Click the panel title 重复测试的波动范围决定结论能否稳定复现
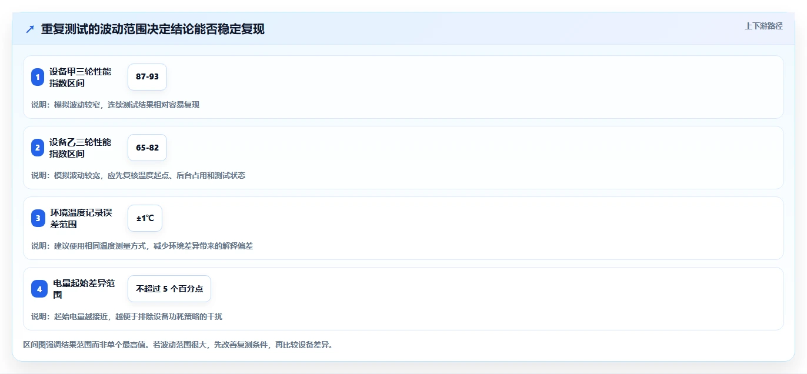This screenshot has height=374, width=807. click(153, 29)
